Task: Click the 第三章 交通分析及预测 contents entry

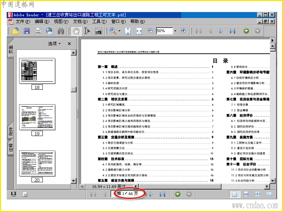Action: [x=156, y=137]
